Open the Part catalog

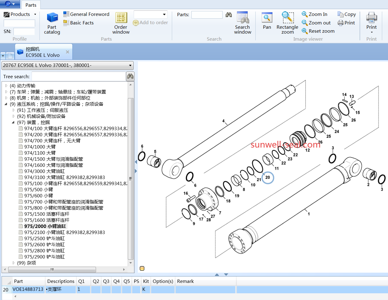52,23
